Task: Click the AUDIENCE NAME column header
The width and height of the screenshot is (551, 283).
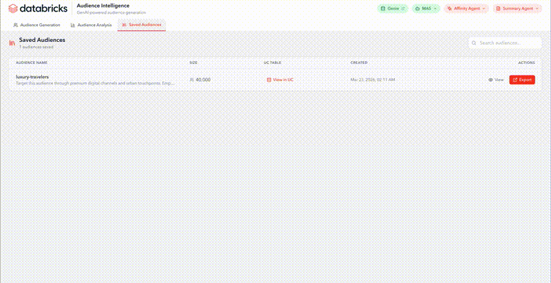Action: click(x=32, y=63)
